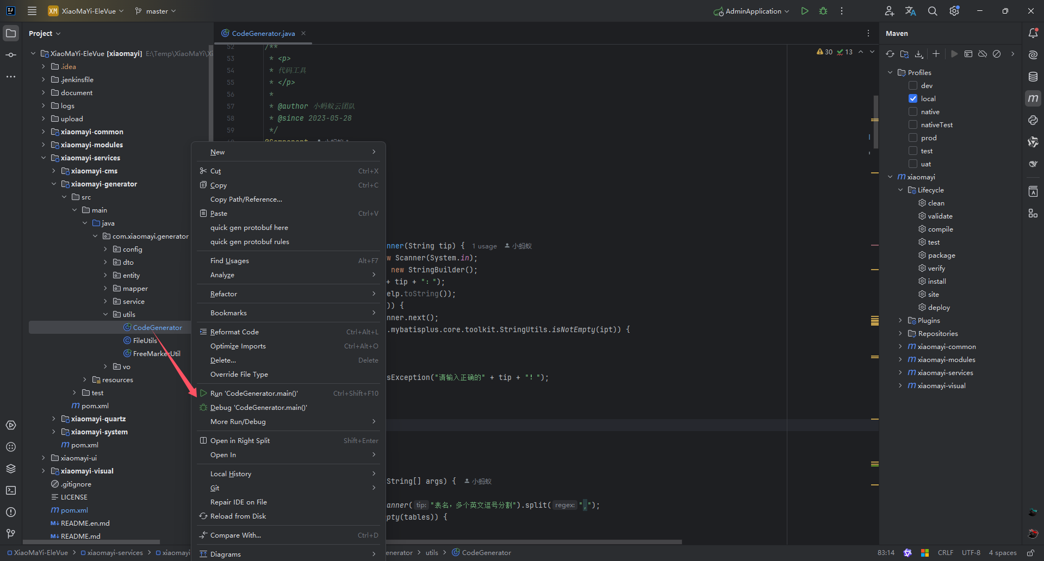Uncheck the local Maven profile
The height and width of the screenshot is (561, 1044).
tap(913, 98)
